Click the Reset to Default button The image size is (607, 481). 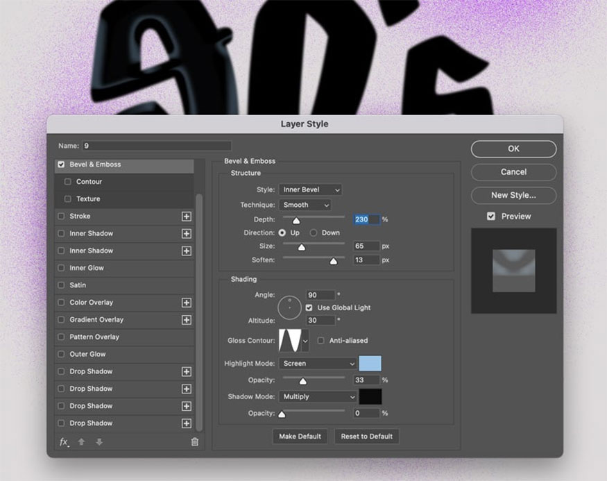[366, 437]
